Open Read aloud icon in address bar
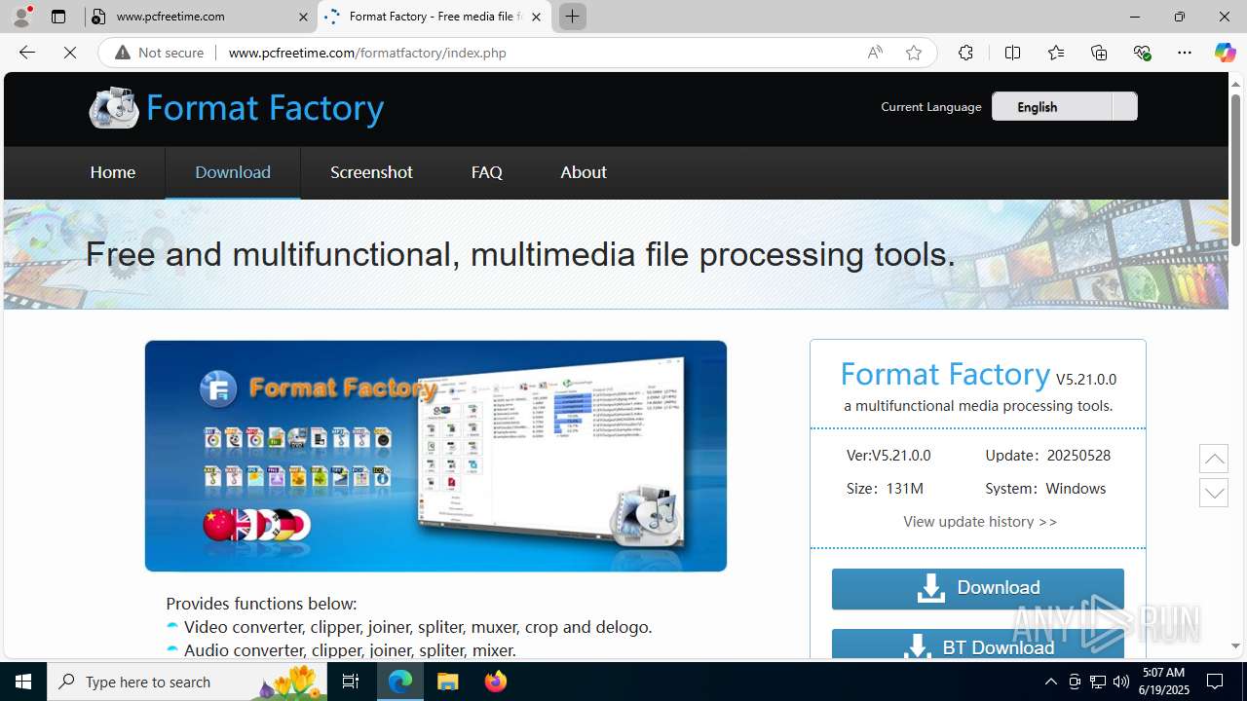The image size is (1247, 701). click(875, 53)
